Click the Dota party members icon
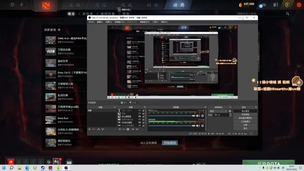 click(x=69, y=162)
